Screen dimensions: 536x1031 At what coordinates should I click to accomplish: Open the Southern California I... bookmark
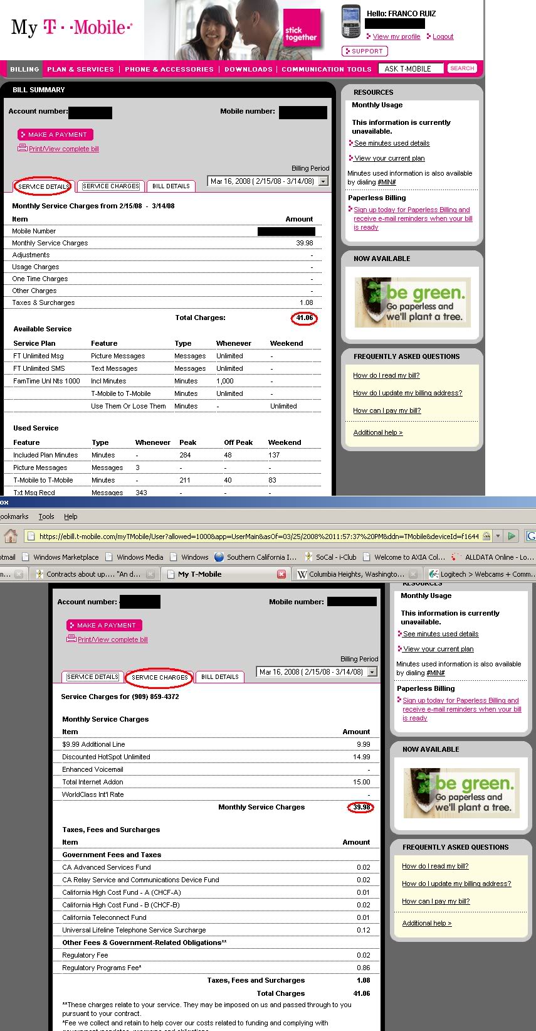tap(255, 557)
